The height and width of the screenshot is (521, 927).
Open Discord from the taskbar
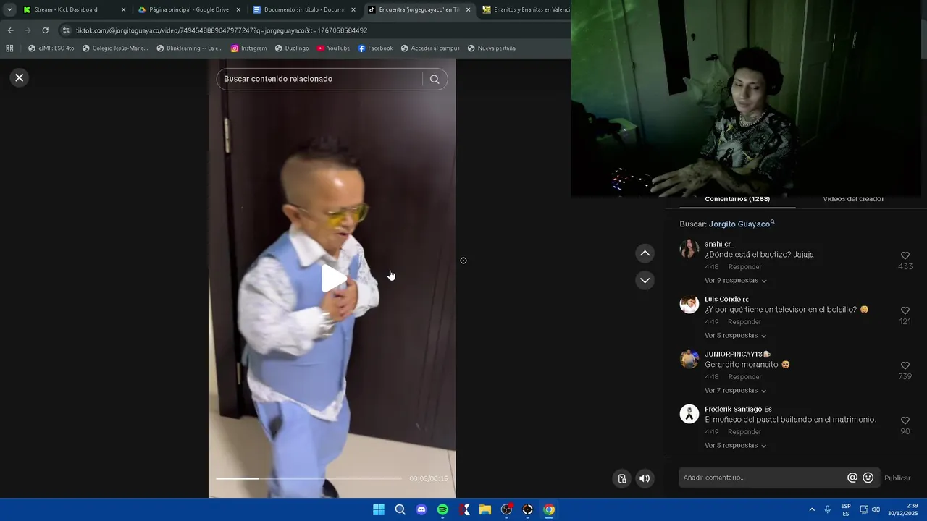point(421,509)
